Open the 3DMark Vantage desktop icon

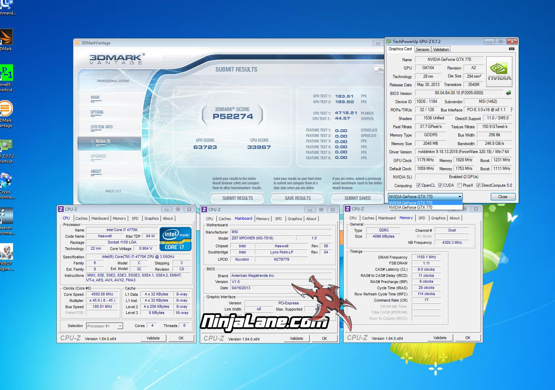(6, 109)
